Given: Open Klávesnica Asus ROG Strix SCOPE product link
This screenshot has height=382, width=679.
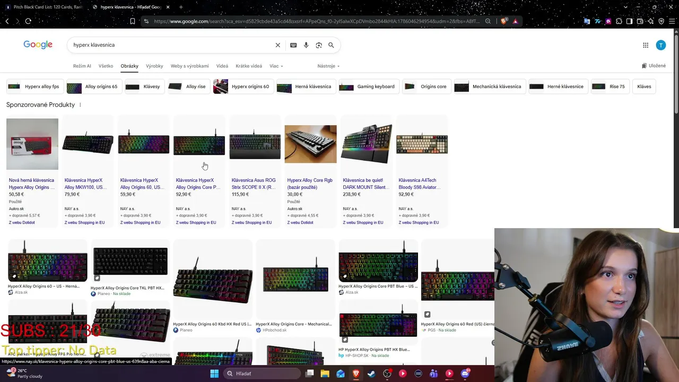Looking at the screenshot, I should coord(254,184).
